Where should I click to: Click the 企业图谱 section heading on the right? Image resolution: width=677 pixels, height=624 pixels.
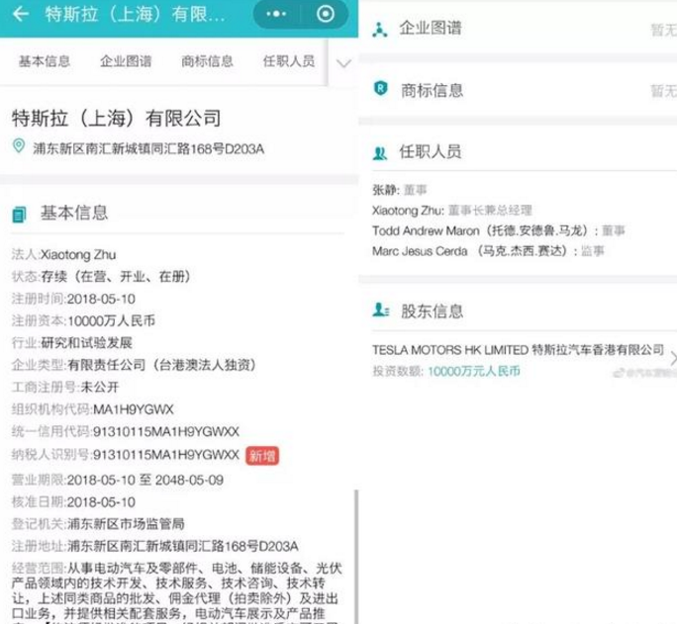tap(431, 29)
